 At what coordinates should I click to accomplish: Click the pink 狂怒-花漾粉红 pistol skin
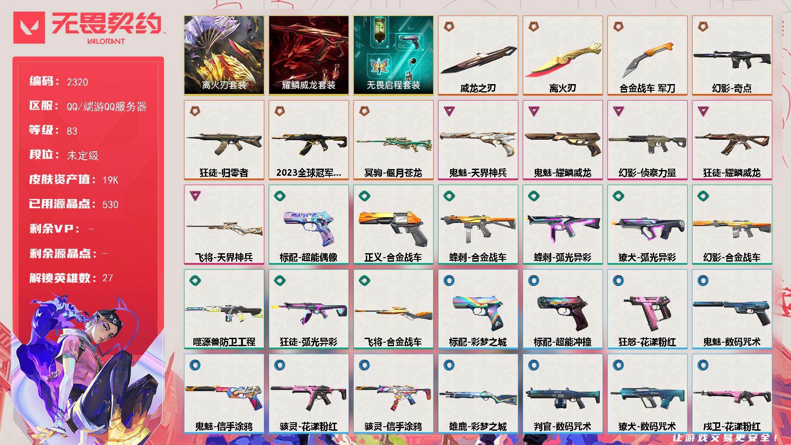point(647,309)
